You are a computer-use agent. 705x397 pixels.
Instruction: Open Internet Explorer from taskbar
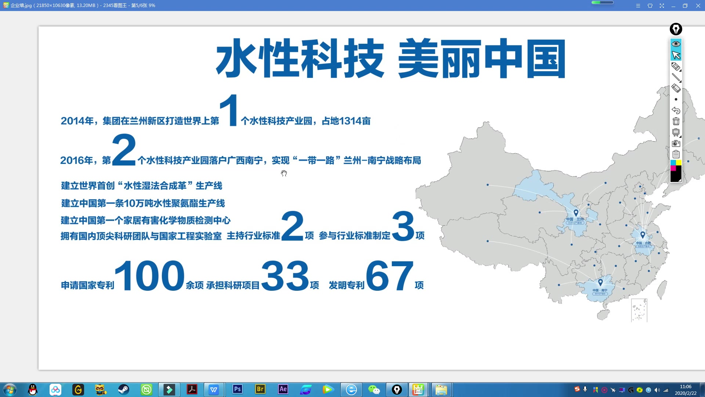[351, 390]
